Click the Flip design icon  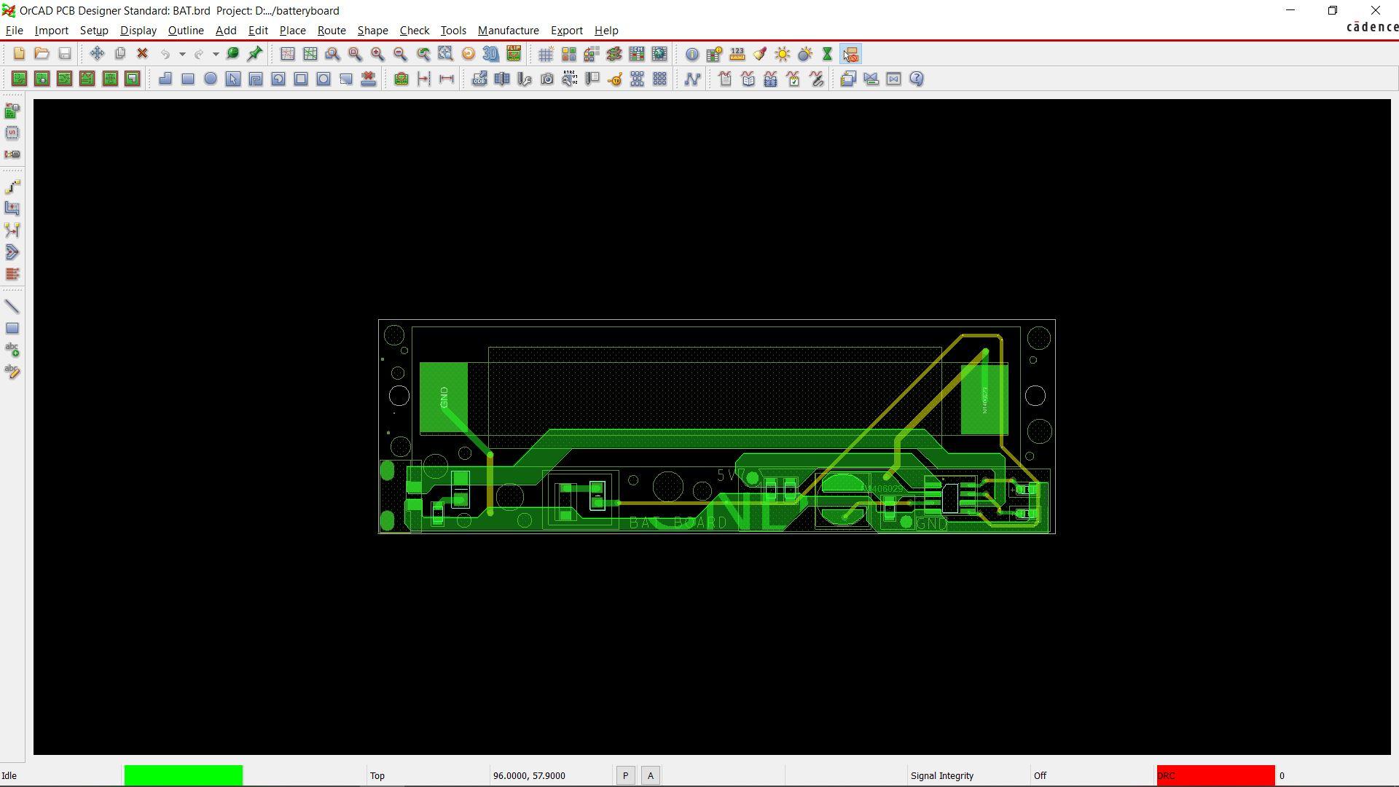[514, 54]
